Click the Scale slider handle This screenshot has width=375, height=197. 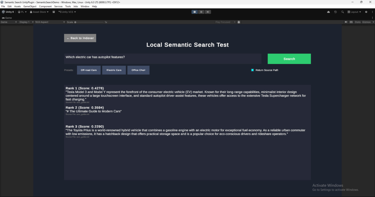(75, 22)
